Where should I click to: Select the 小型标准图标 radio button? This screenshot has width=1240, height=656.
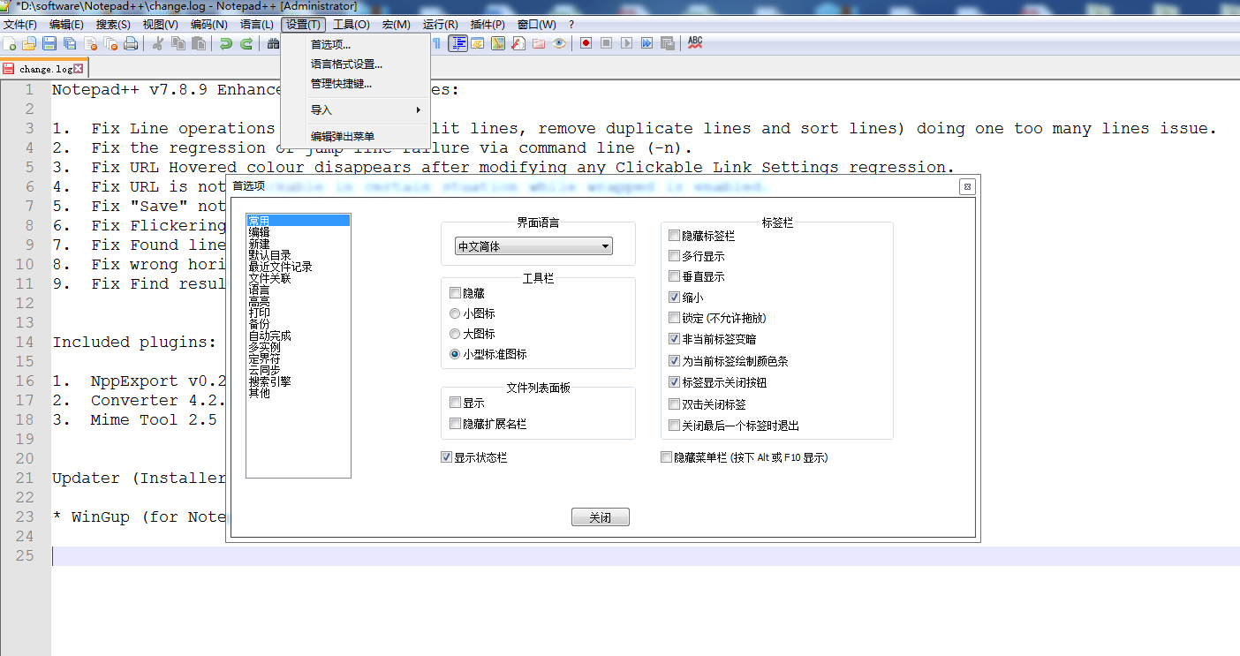click(x=455, y=354)
